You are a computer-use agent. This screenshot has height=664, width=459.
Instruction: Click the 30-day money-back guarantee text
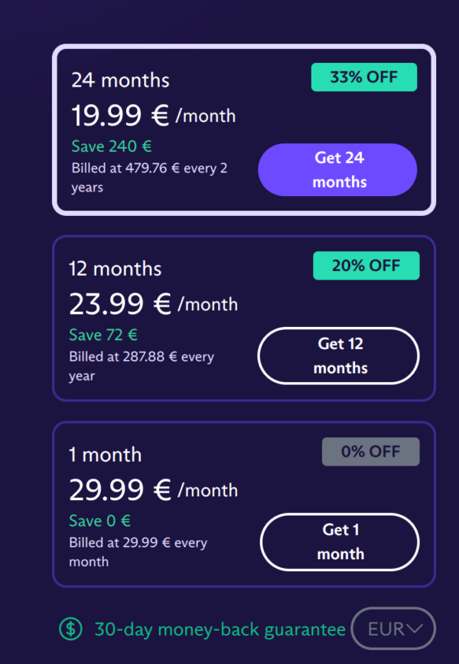[x=220, y=630]
